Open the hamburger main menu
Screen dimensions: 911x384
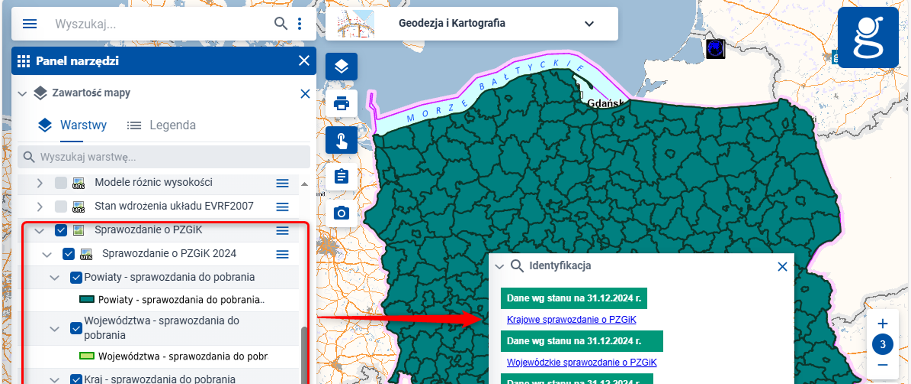(29, 24)
